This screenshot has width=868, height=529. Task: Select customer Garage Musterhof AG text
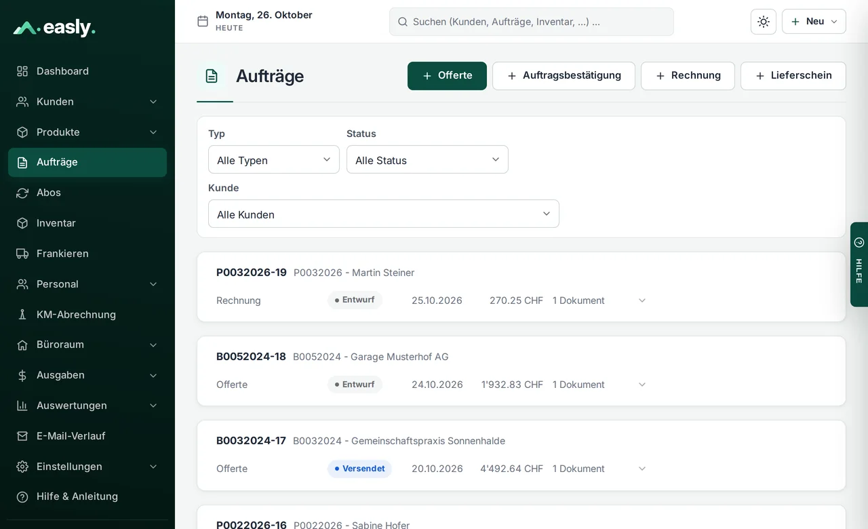coord(399,357)
